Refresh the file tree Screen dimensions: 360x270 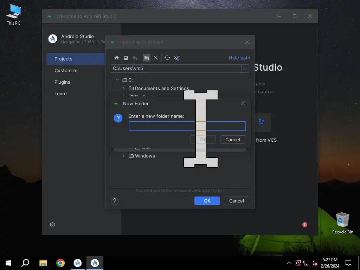click(x=167, y=58)
